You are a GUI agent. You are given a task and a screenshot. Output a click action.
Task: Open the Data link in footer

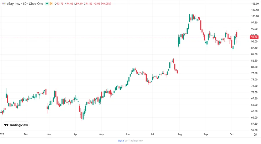121,141
